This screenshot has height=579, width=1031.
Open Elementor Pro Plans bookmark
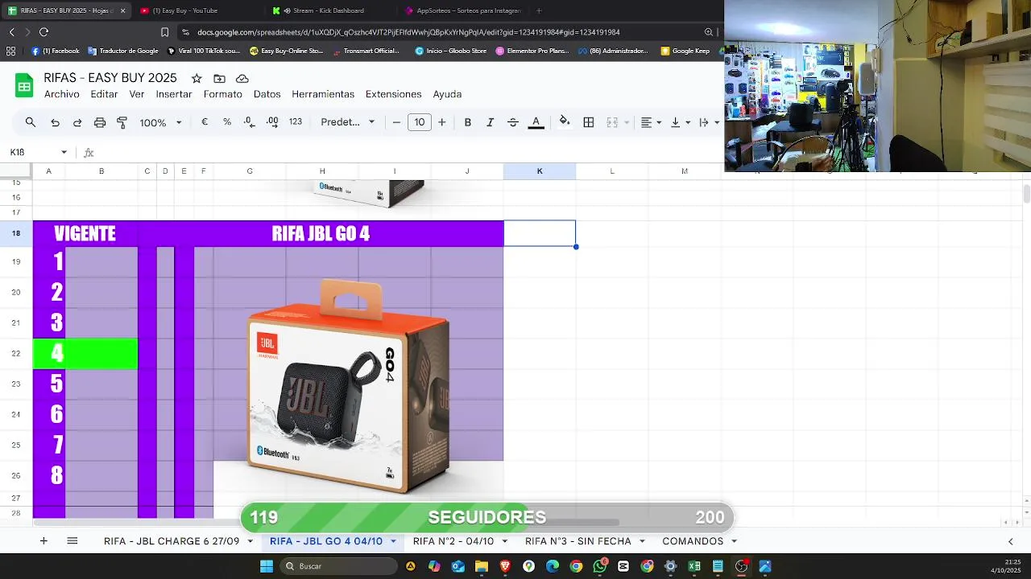[532, 51]
